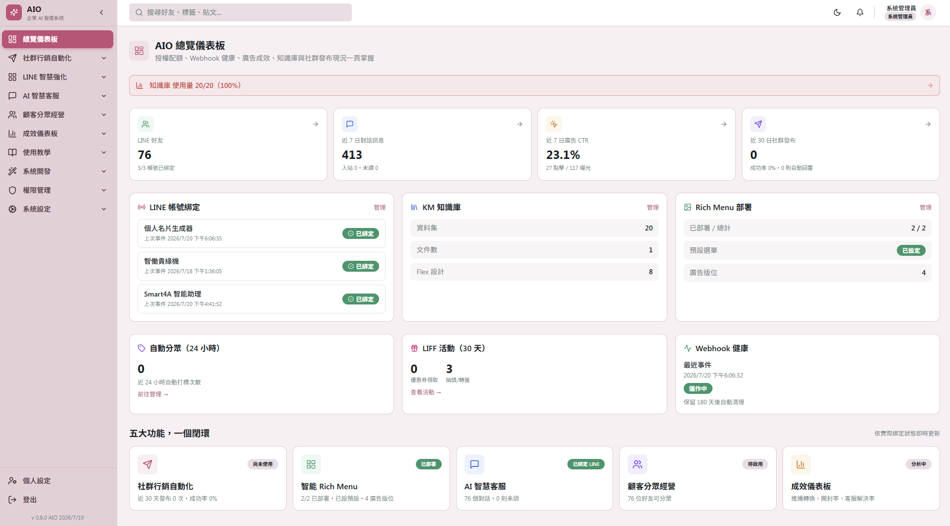Click the 顧客分眾經營 users feature icon

(x=637, y=464)
